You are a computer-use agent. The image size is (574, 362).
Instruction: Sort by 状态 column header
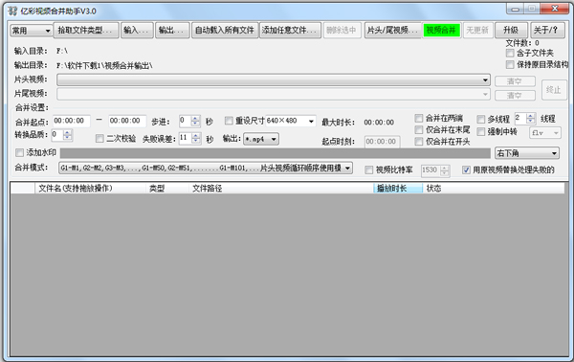click(x=493, y=189)
